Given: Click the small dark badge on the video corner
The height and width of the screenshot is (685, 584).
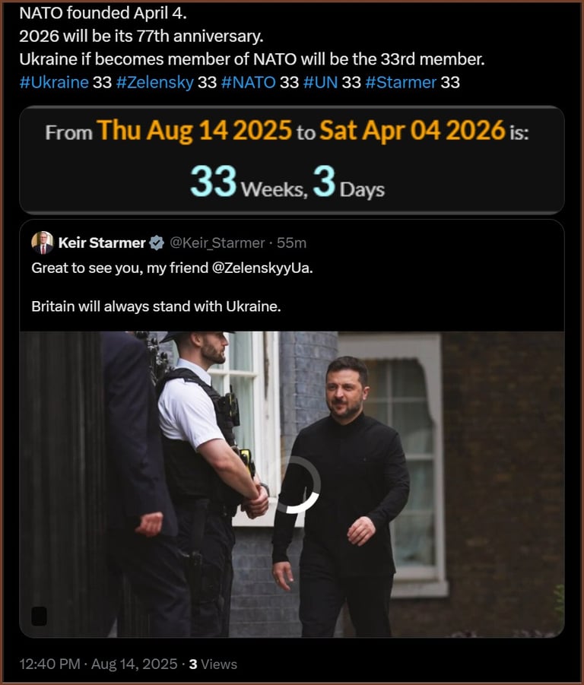Looking at the screenshot, I should click(x=40, y=616).
